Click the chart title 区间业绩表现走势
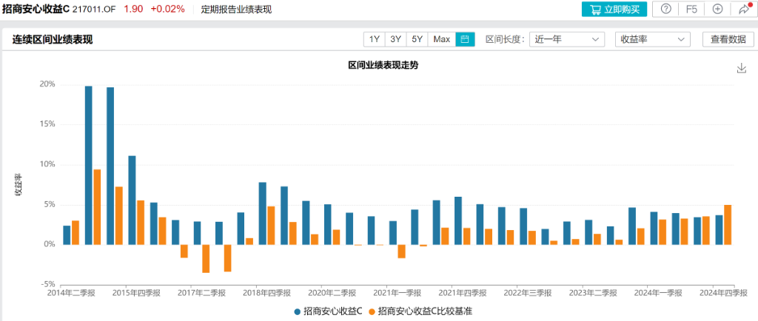This screenshot has height=321, width=758. [x=384, y=66]
